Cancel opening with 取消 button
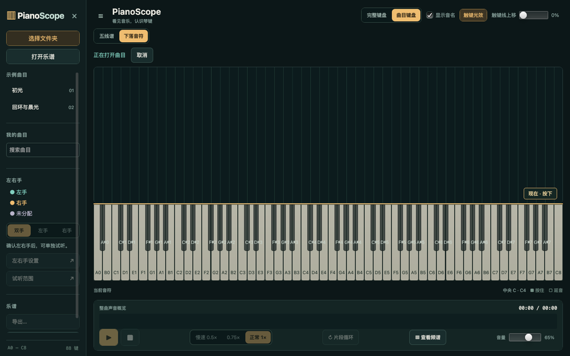570x356 pixels. [142, 55]
